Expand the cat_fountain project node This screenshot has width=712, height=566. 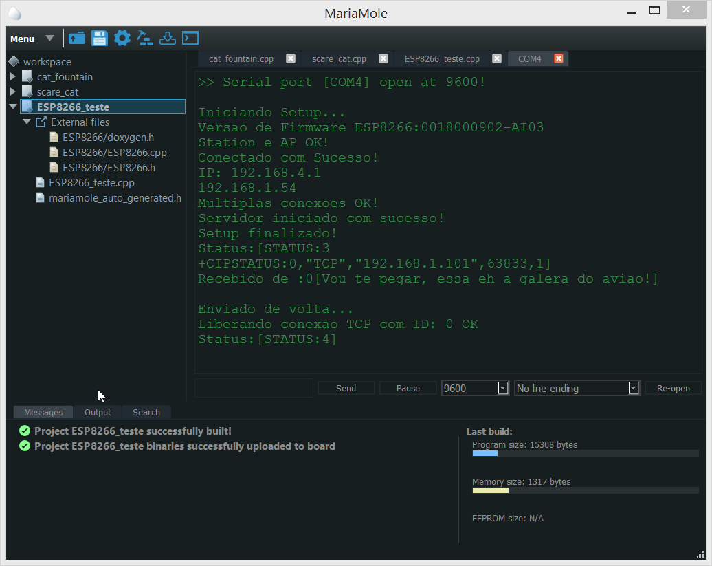[x=13, y=77]
